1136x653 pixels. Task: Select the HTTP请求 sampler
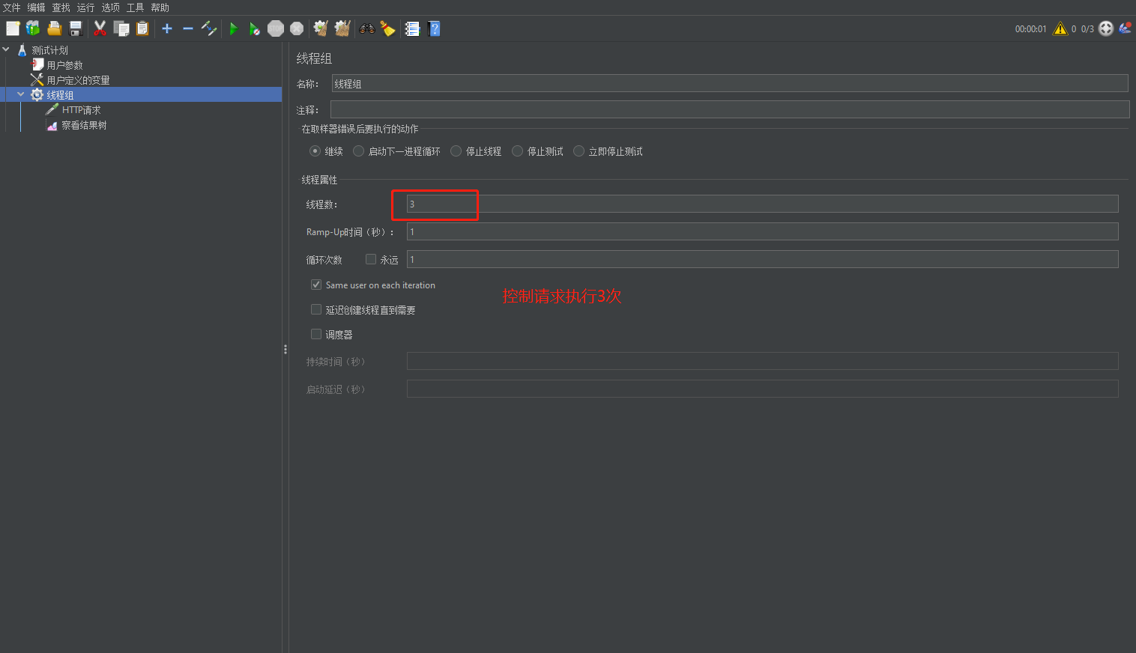click(81, 110)
